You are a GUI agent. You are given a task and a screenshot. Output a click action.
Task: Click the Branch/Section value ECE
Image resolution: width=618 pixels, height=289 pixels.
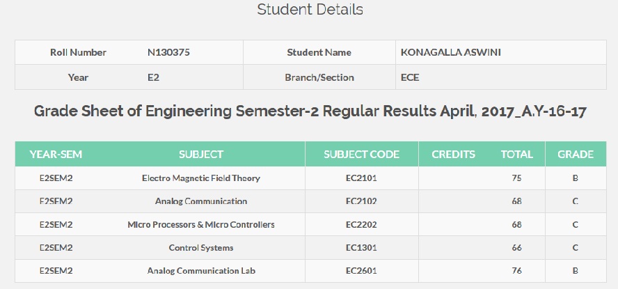(x=410, y=77)
